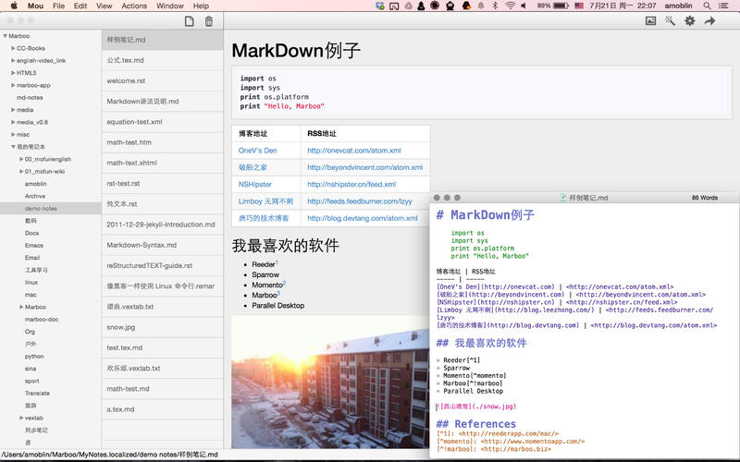This screenshot has height=462, width=740.
Task: Click the amoblin user name in menu bar
Action: coord(678,6)
